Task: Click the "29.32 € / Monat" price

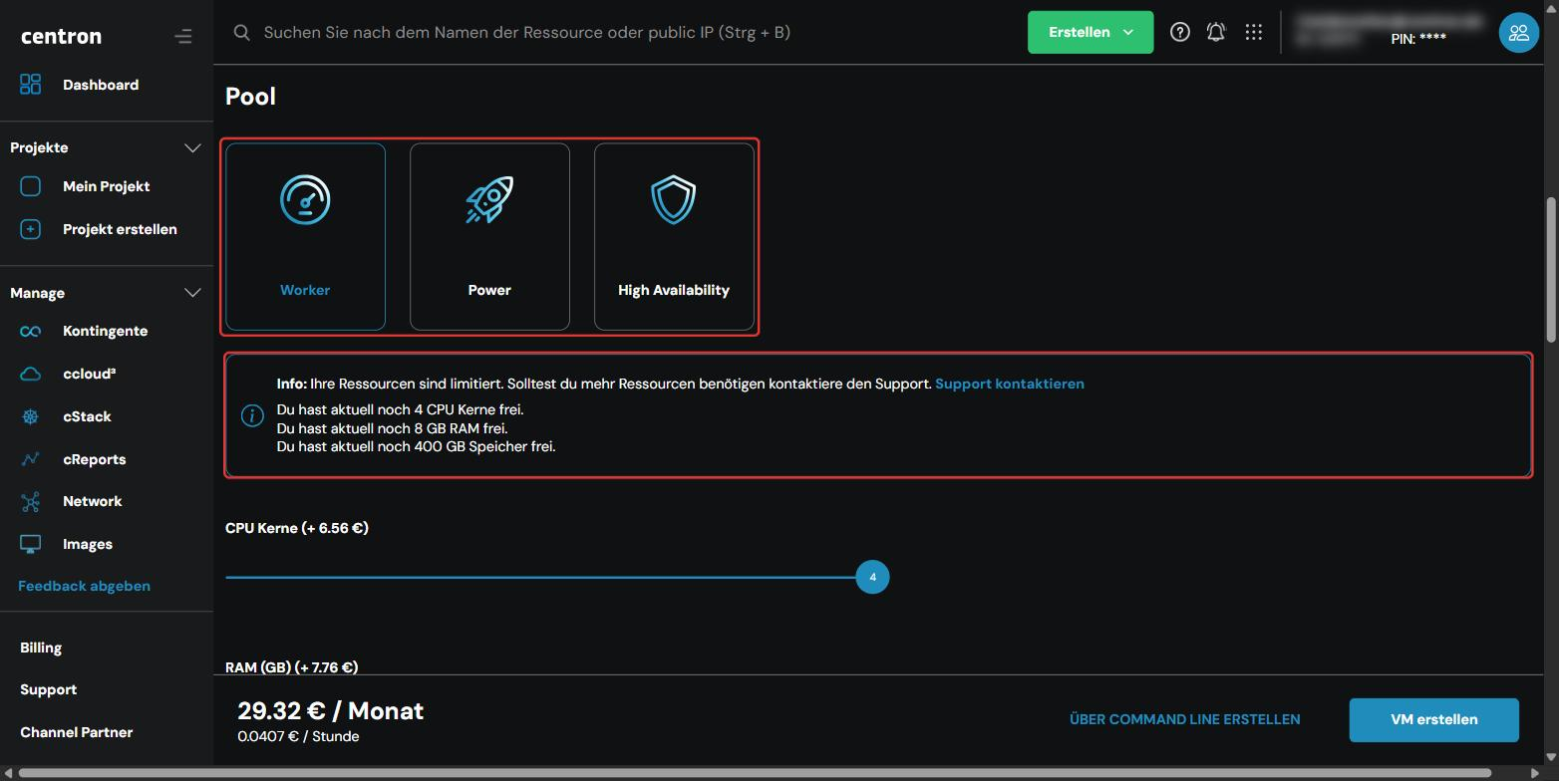Action: point(331,710)
